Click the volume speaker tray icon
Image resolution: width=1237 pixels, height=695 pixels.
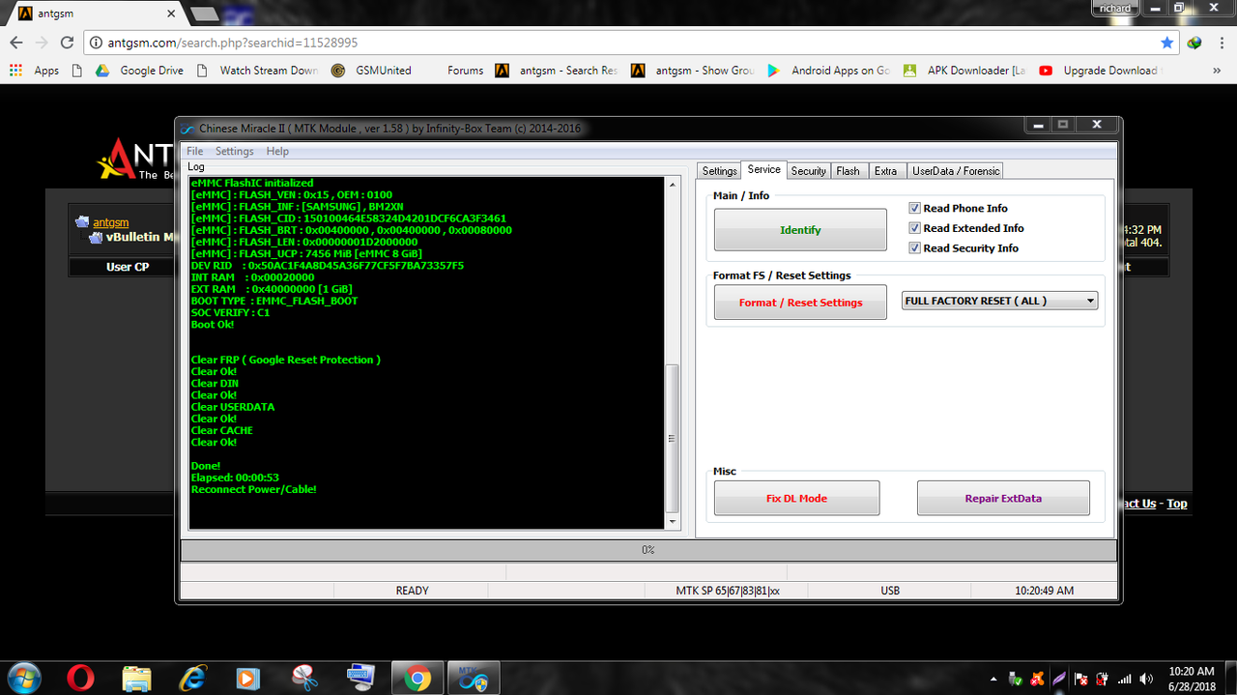(1146, 679)
